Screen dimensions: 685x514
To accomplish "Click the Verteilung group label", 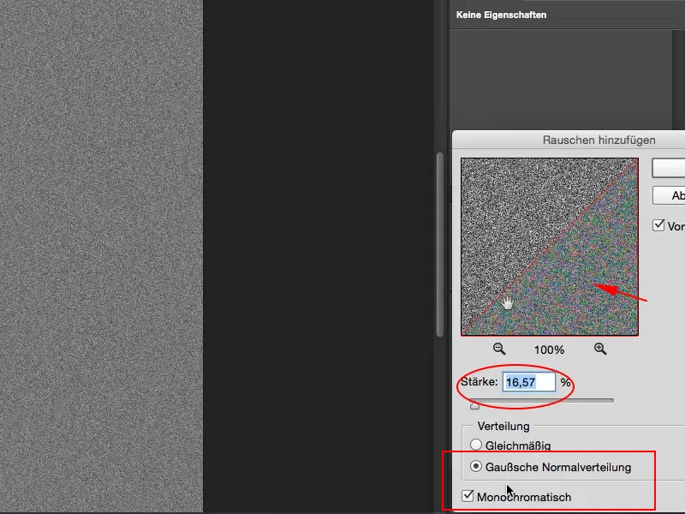I will (x=503, y=426).
